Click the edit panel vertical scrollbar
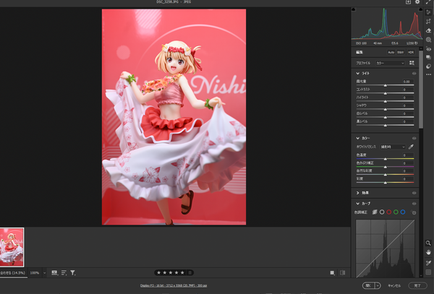Viewport: 434px width, 294px height. [x=421, y=90]
